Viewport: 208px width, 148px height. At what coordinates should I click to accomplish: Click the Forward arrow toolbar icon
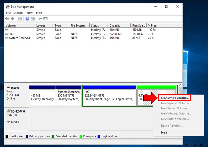[x=12, y=19]
